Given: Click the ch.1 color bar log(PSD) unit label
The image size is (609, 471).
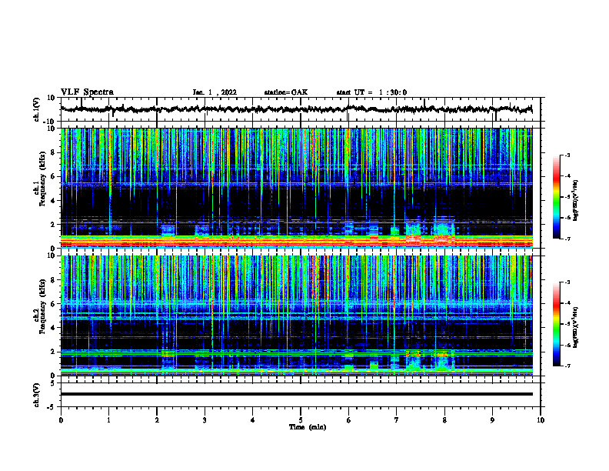Looking at the screenshot, I should 576,200.
